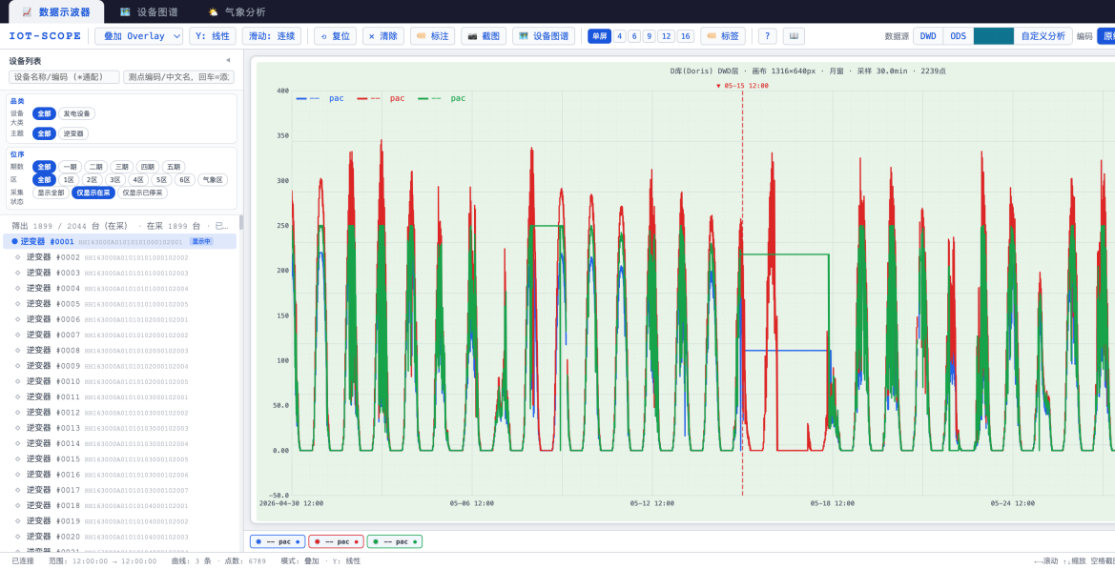The image size is (1115, 569).
Task: Switch to the 设备图谱 tab
Action: point(150,12)
